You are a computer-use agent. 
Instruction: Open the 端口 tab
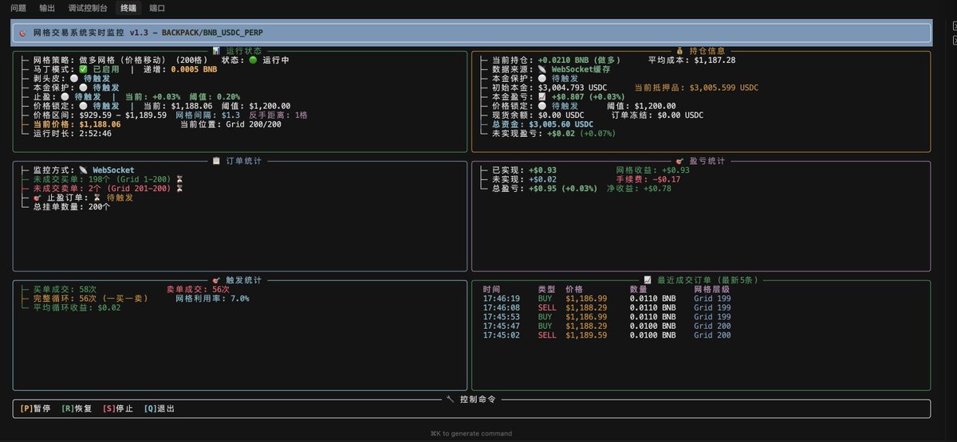[x=157, y=8]
